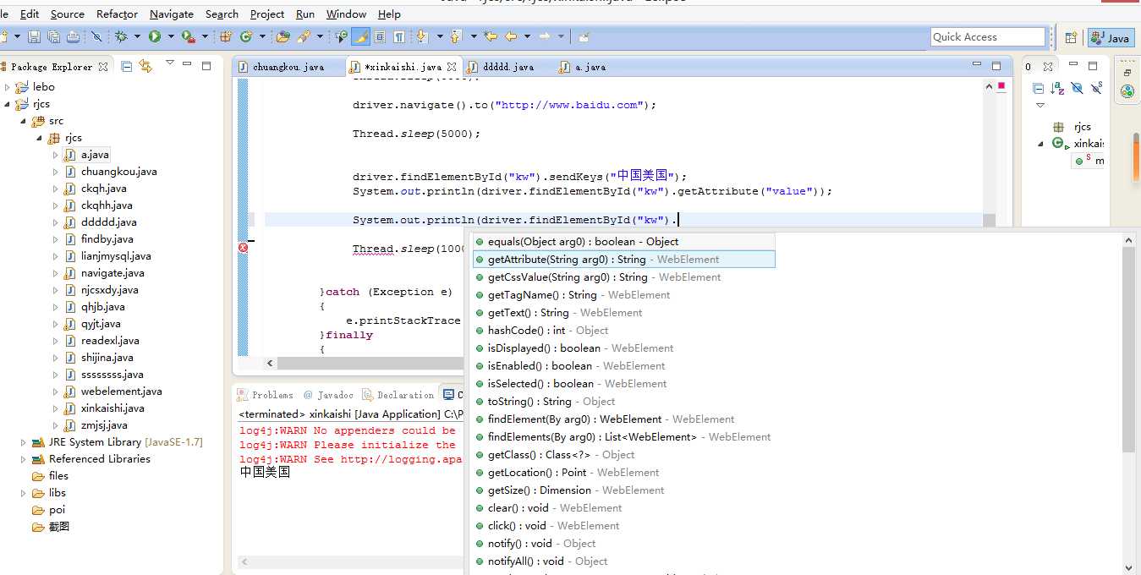Select findElements(By arg0) completion proposal
1141x575 pixels.
coord(623,437)
